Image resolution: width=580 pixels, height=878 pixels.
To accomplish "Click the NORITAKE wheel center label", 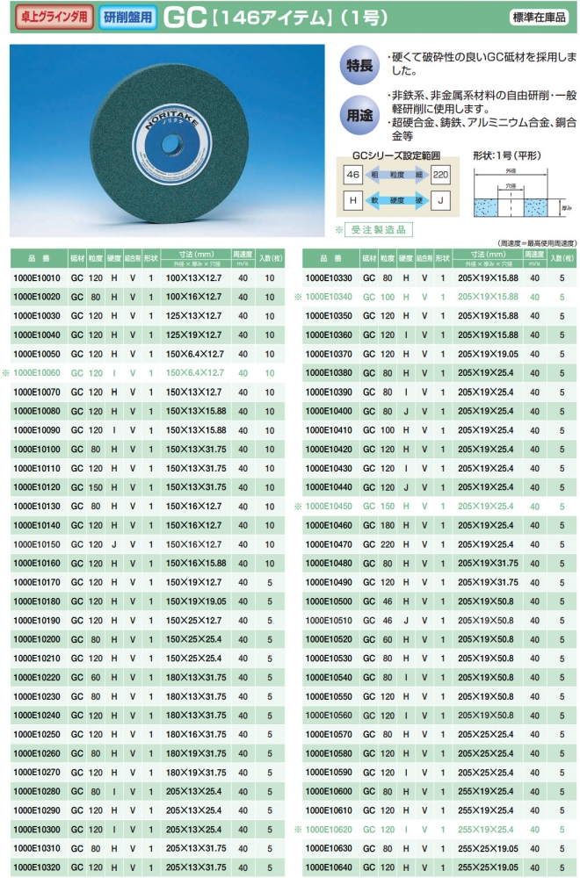I will tap(172, 145).
